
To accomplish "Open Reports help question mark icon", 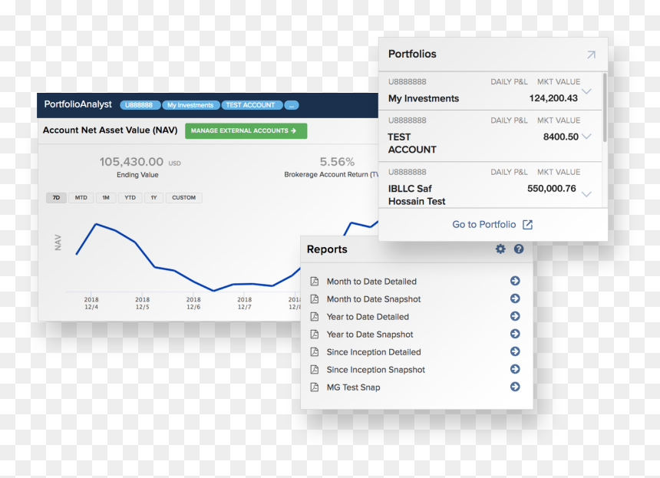I will tap(519, 249).
